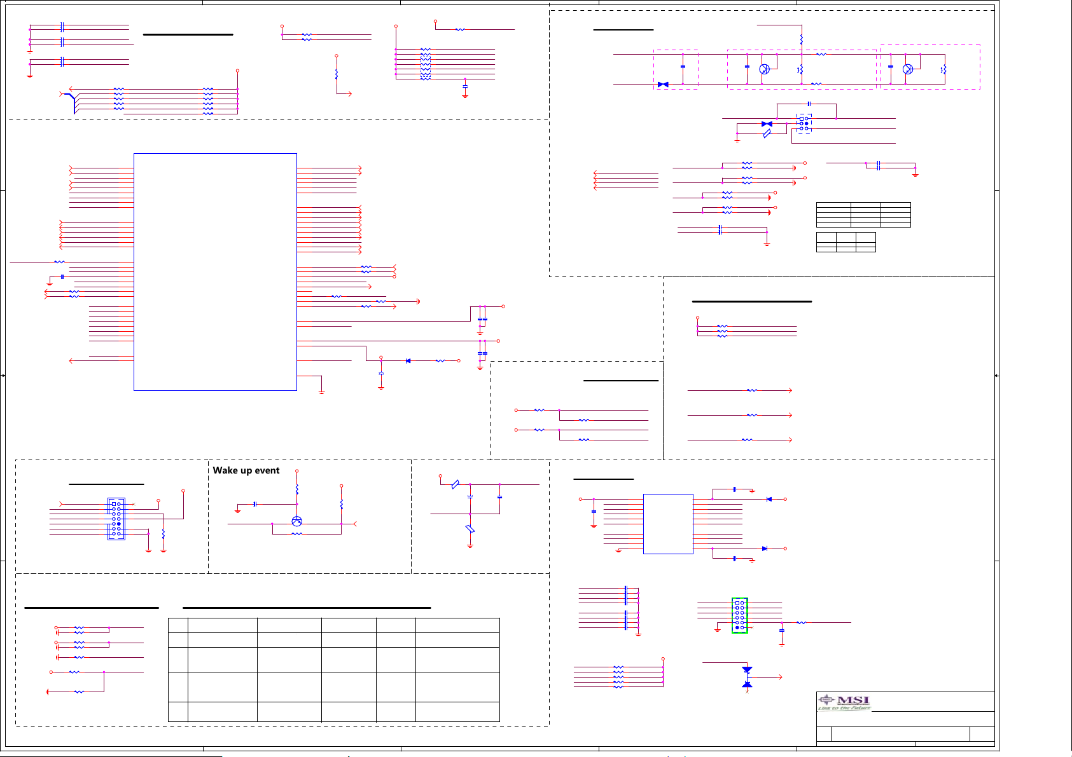Click the stacked dual-diode symbol with output arrow
The width and height of the screenshot is (1072, 757).
coord(747,677)
